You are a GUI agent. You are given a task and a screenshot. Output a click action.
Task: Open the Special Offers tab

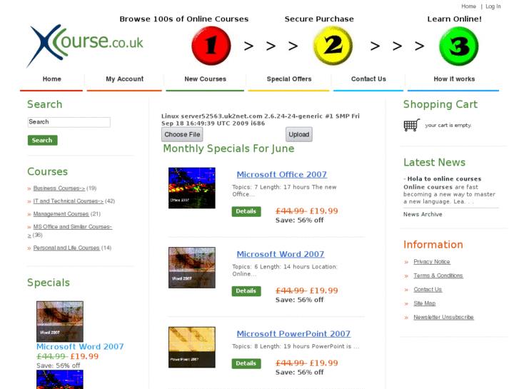click(x=289, y=79)
